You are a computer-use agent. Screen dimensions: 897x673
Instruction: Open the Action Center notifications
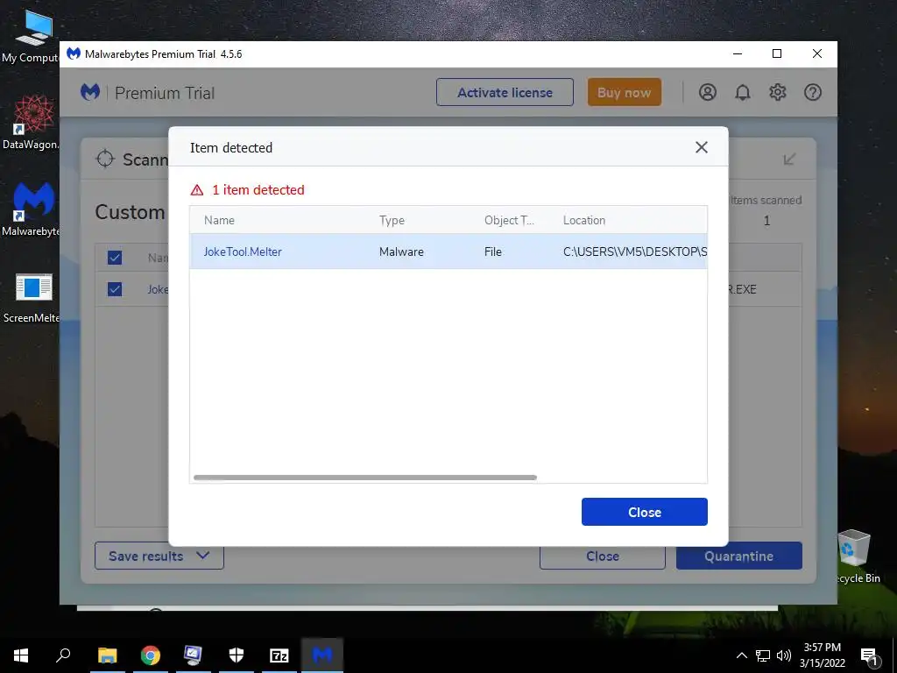(x=870, y=656)
